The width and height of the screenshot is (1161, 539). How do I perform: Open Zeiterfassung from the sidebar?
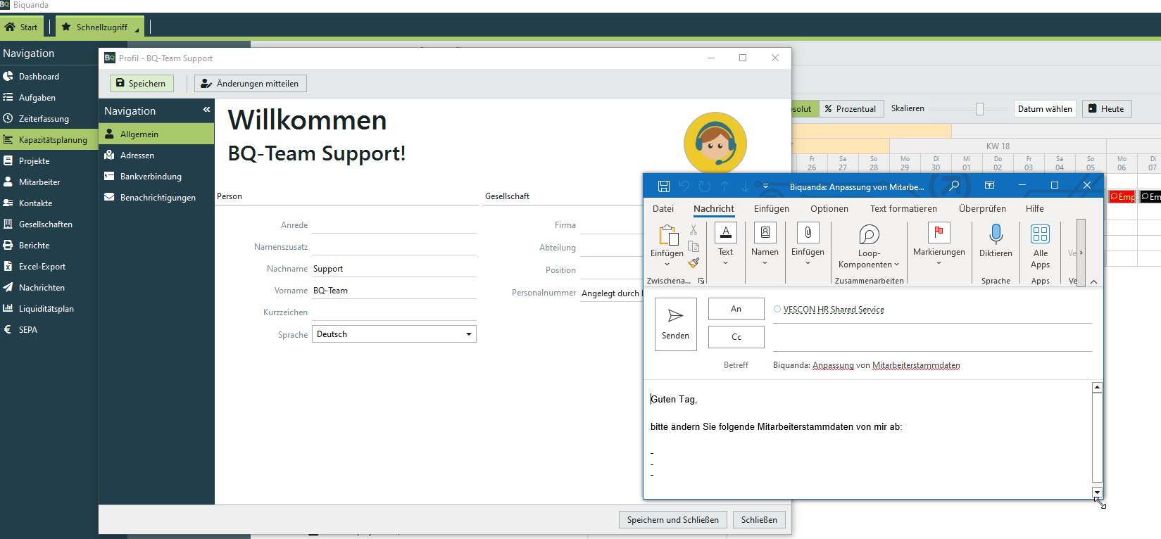point(44,118)
